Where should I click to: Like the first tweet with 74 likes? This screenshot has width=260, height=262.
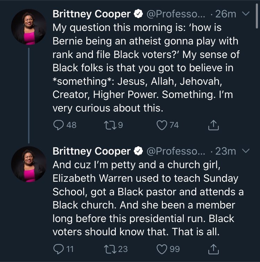(162, 125)
